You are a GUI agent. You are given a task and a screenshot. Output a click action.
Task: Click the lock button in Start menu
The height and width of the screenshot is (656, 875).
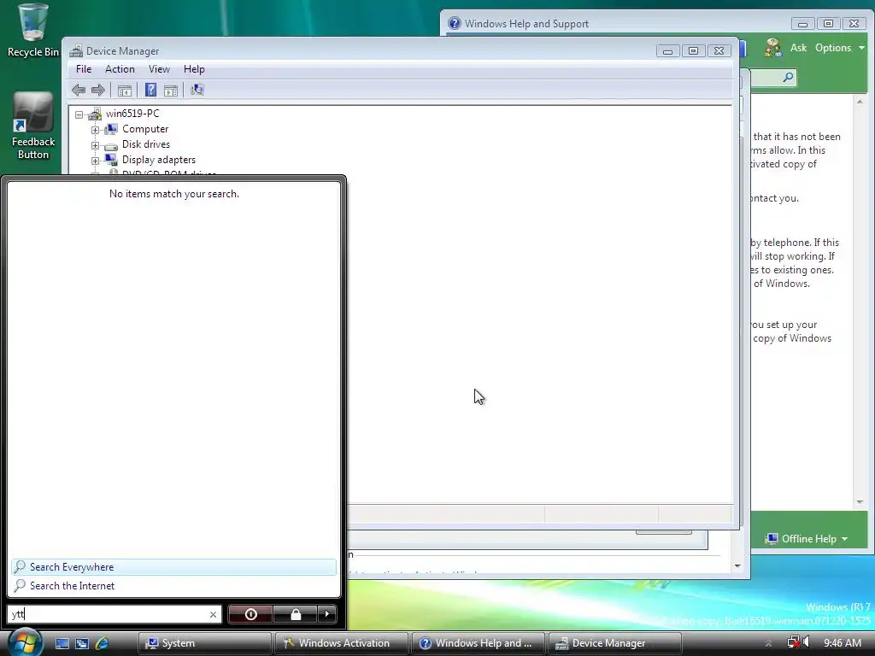pyautogui.click(x=296, y=614)
